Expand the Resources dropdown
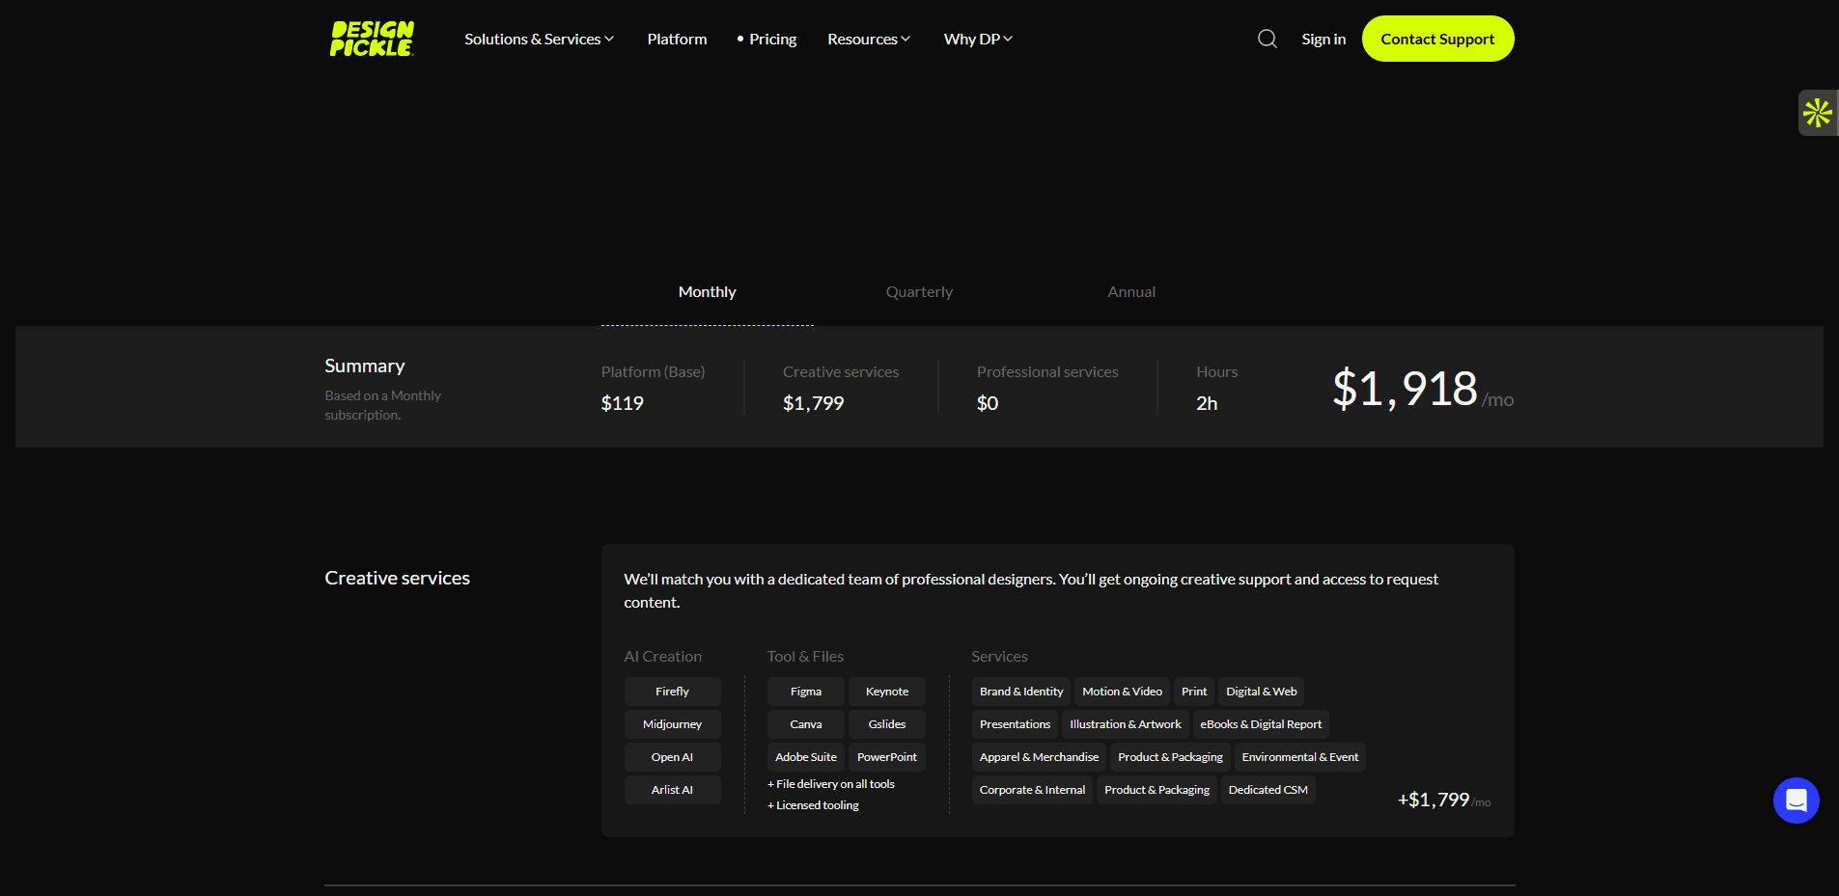The width and height of the screenshot is (1839, 896). [x=867, y=39]
